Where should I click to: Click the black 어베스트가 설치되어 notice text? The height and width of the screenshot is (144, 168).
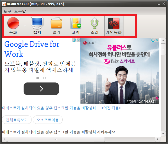59,132
